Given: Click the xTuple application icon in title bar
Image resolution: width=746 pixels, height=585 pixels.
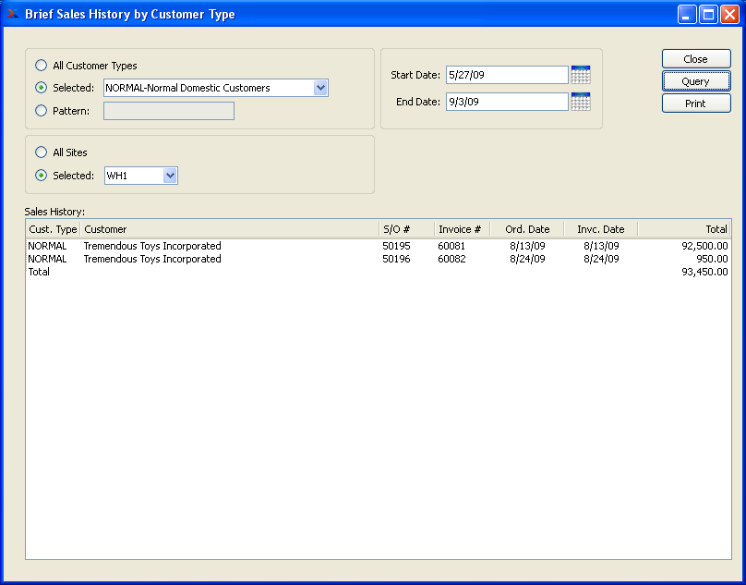Looking at the screenshot, I should click(x=13, y=14).
